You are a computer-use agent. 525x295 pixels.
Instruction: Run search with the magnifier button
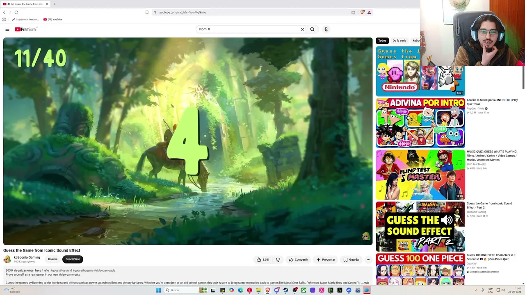pos(312,29)
